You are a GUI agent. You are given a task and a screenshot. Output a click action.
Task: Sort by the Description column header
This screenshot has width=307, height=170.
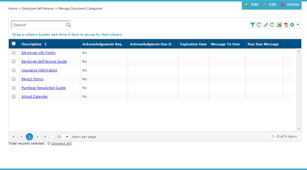[32, 44]
